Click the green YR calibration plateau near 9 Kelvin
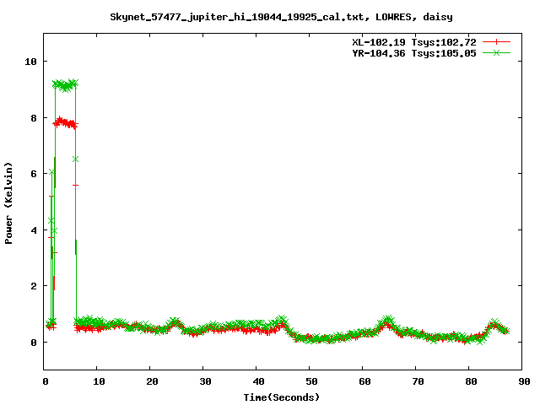The width and height of the screenshot is (540, 405). tap(66, 84)
